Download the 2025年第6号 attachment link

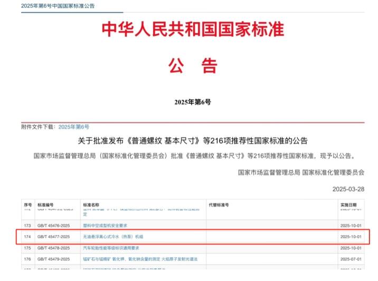(x=74, y=127)
